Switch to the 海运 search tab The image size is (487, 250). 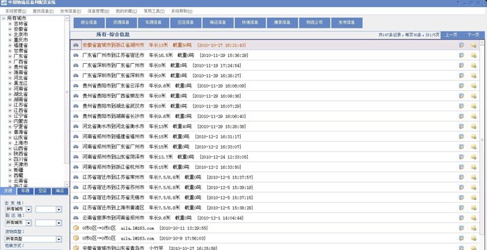click(60, 191)
